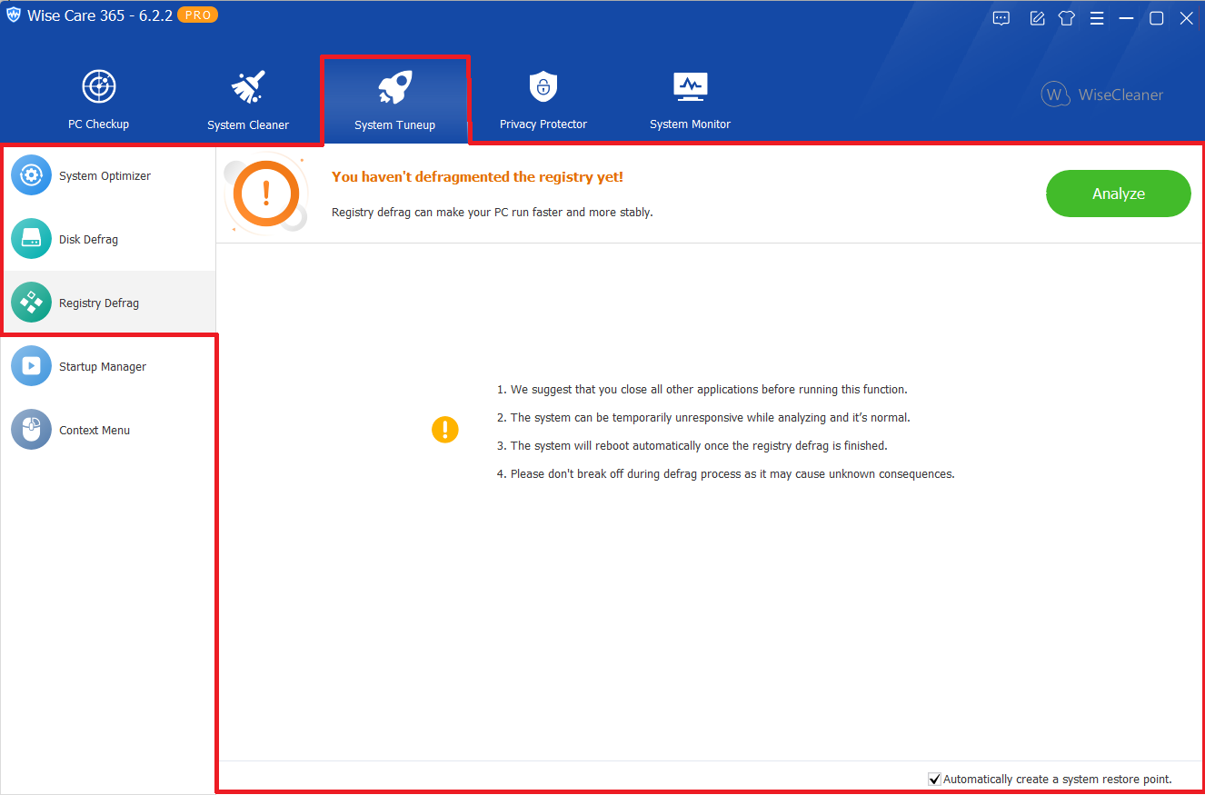Close the Wise Care 365 window
1205x795 pixels.
(x=1187, y=18)
